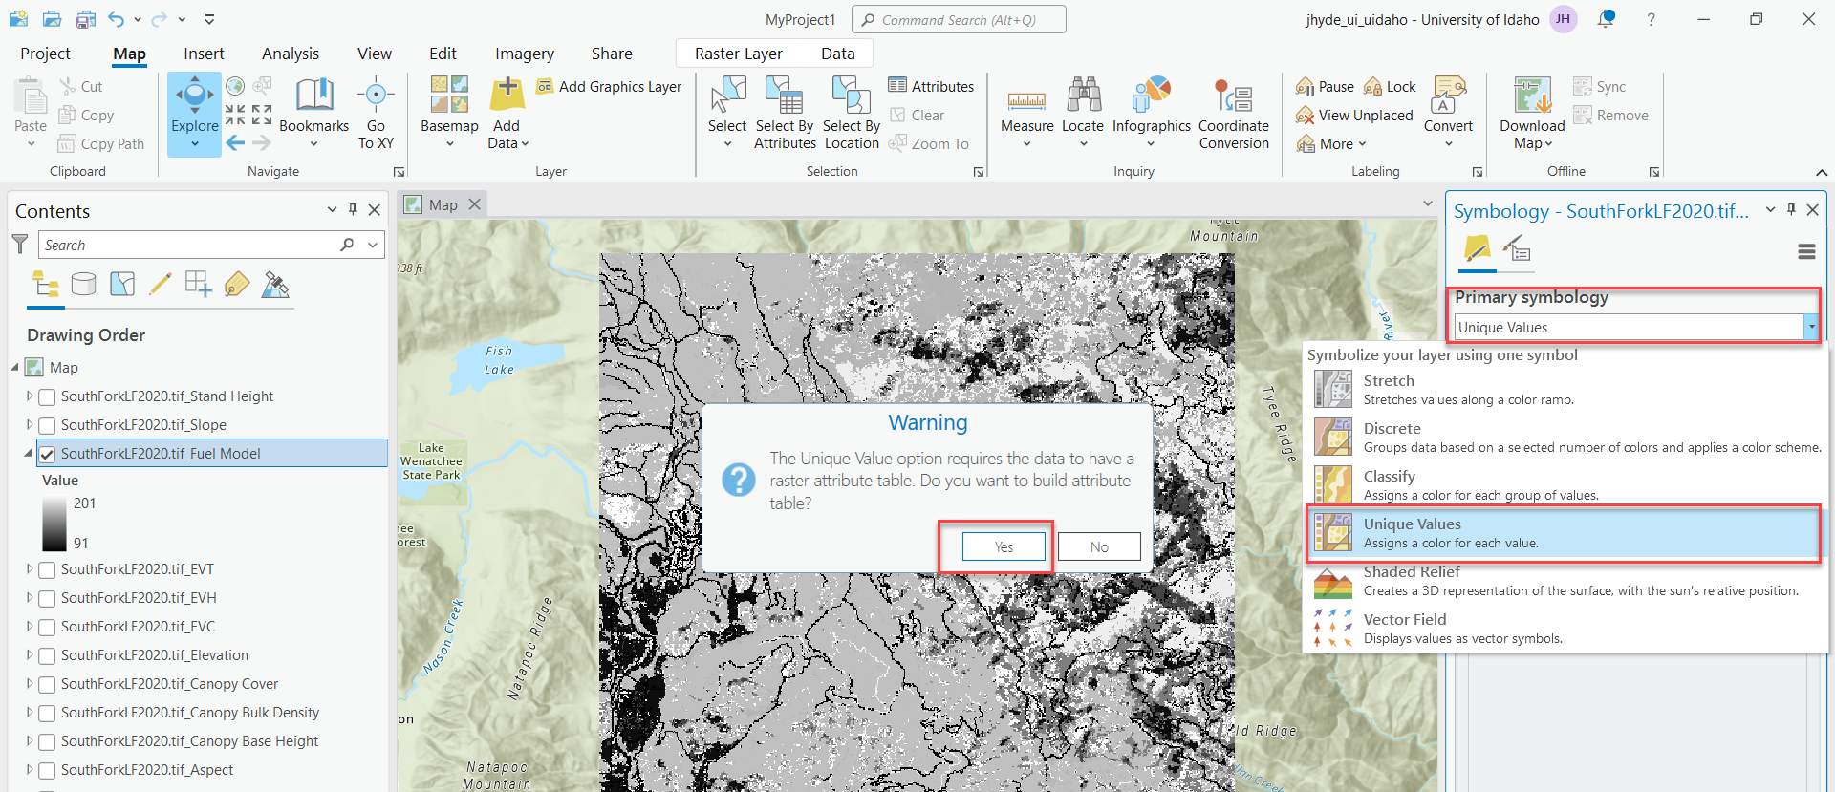
Task: Expand the SouthForkLF2020.tif_Canopy Bulk Density item
Action: pos(30,712)
